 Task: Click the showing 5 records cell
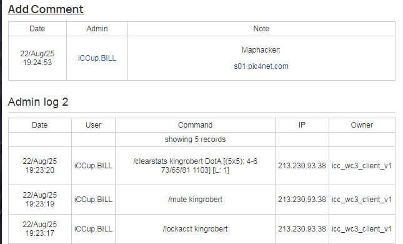pyautogui.click(x=196, y=140)
